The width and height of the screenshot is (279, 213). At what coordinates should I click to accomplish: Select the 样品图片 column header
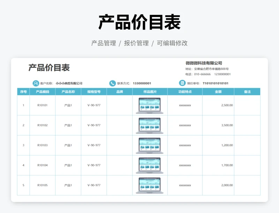coord(150,92)
